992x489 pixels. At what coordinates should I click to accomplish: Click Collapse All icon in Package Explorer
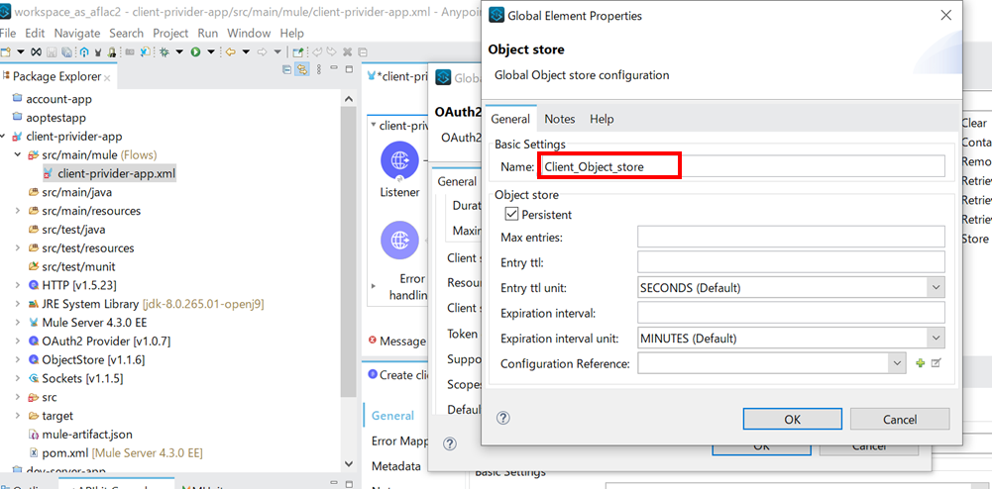coord(286,69)
